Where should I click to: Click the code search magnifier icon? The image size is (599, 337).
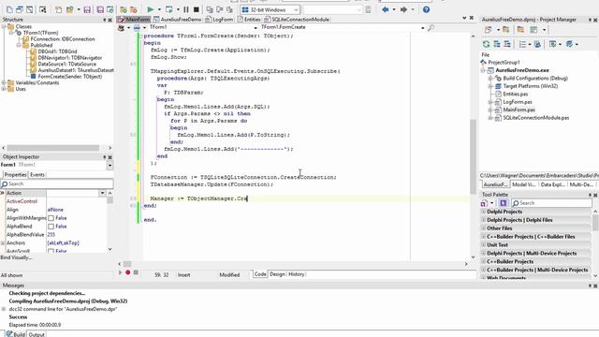[431, 27]
